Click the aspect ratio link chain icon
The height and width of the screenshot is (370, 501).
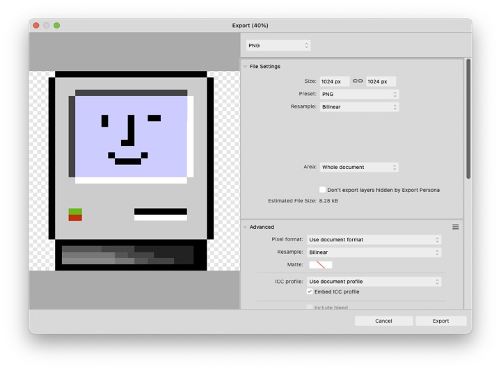click(x=358, y=81)
